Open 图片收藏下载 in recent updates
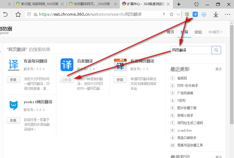Screen dimensions: 234x158 tap(187, 108)
